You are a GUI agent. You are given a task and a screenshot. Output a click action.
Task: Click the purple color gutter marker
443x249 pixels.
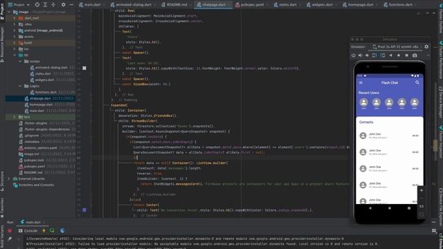(84, 210)
